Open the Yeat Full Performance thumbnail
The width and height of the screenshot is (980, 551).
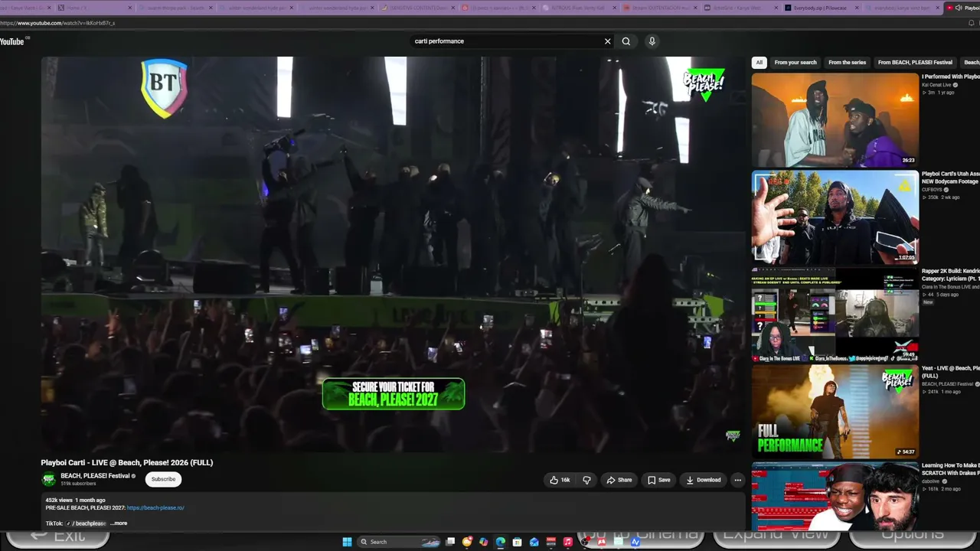pyautogui.click(x=835, y=411)
